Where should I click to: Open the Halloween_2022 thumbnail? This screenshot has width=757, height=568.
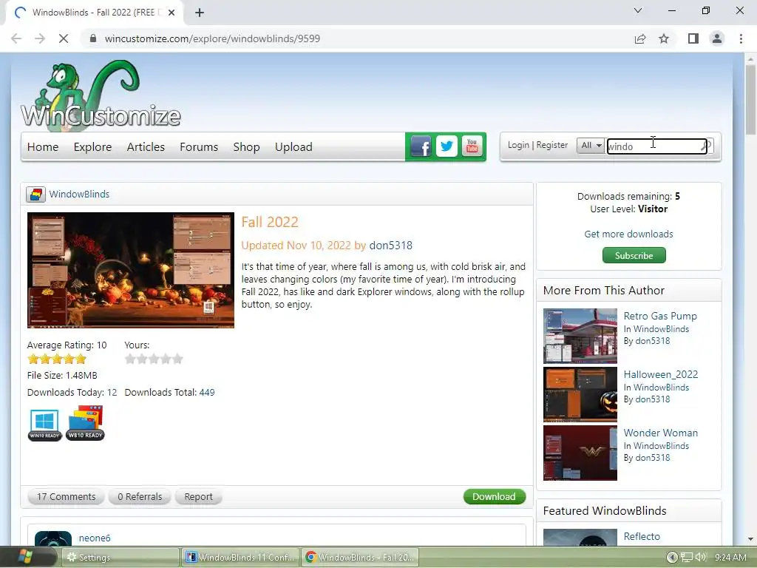click(580, 395)
